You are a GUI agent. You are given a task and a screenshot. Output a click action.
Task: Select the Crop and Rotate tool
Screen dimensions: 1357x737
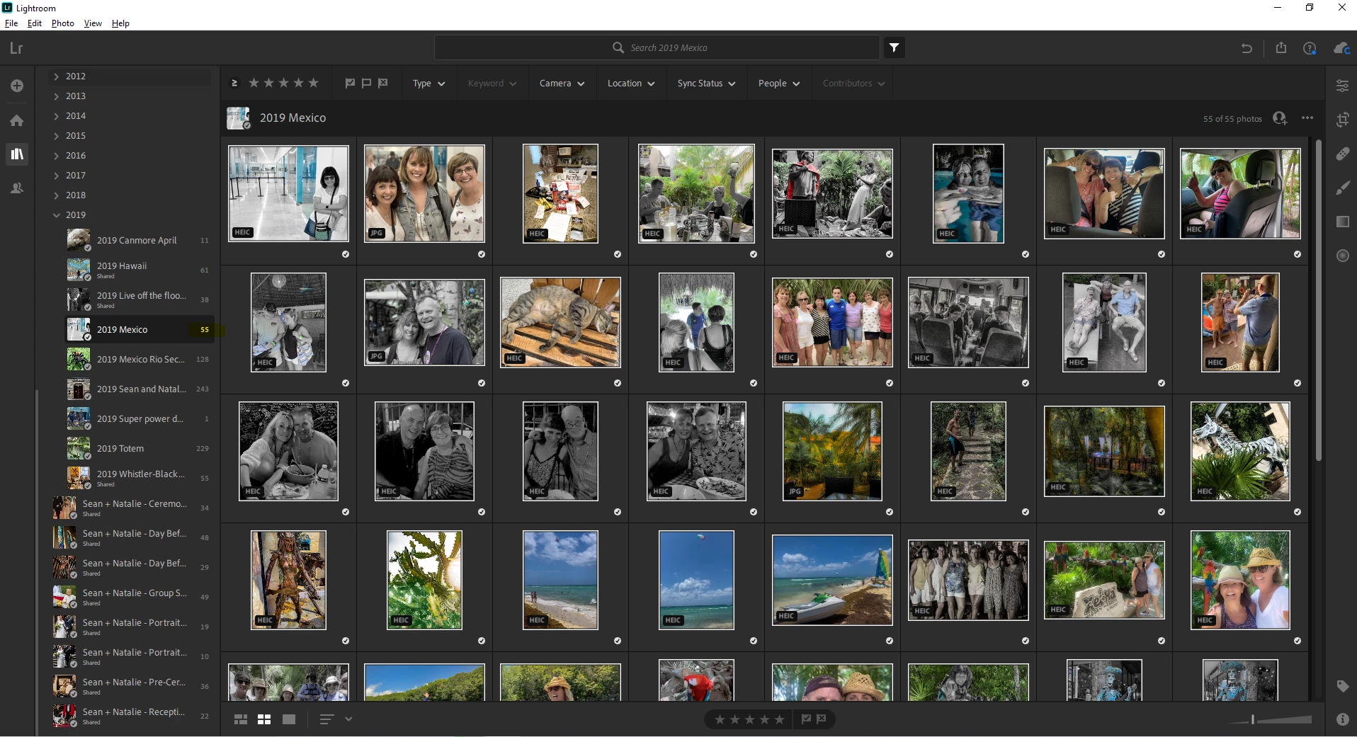[1342, 120]
